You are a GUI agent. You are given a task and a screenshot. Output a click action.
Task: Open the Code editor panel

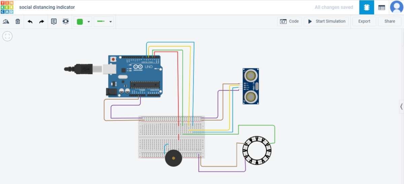290,21
